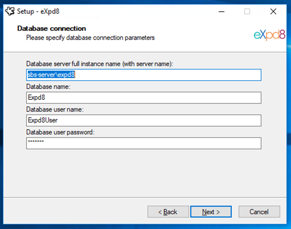Click the greyed-out maximize window icon
291x229 pixels.
tap(247, 12)
